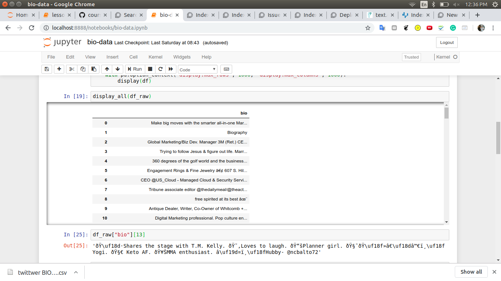Move selected cell up with arrow icon

pos(107,69)
